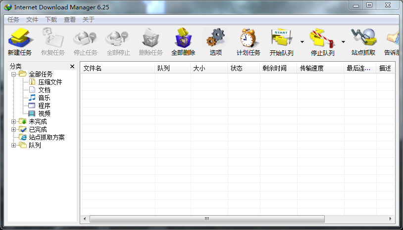The width and height of the screenshot is (403, 230).
Task: Sort by 传输速度 column header
Action: (x=320, y=68)
